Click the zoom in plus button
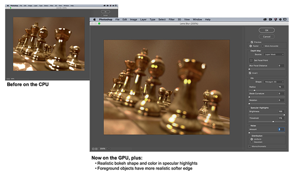Screen dimensions: 289x171 coord(96,149)
